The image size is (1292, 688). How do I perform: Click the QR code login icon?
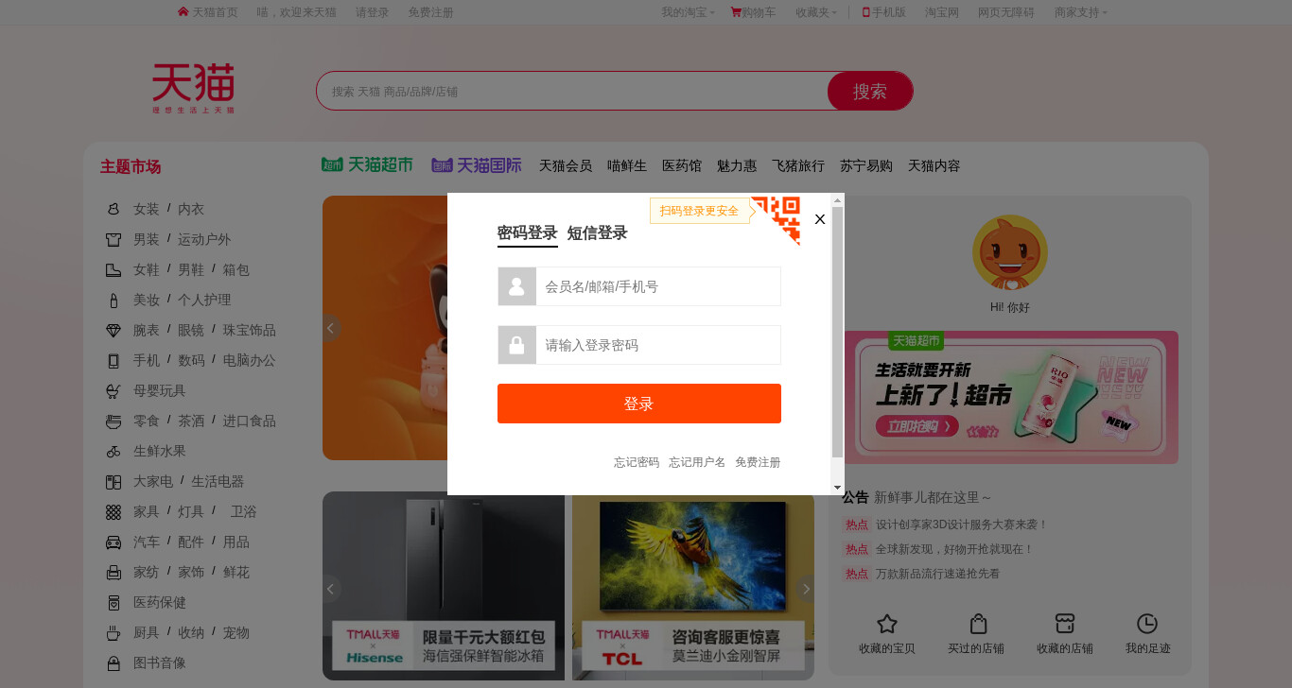click(776, 220)
